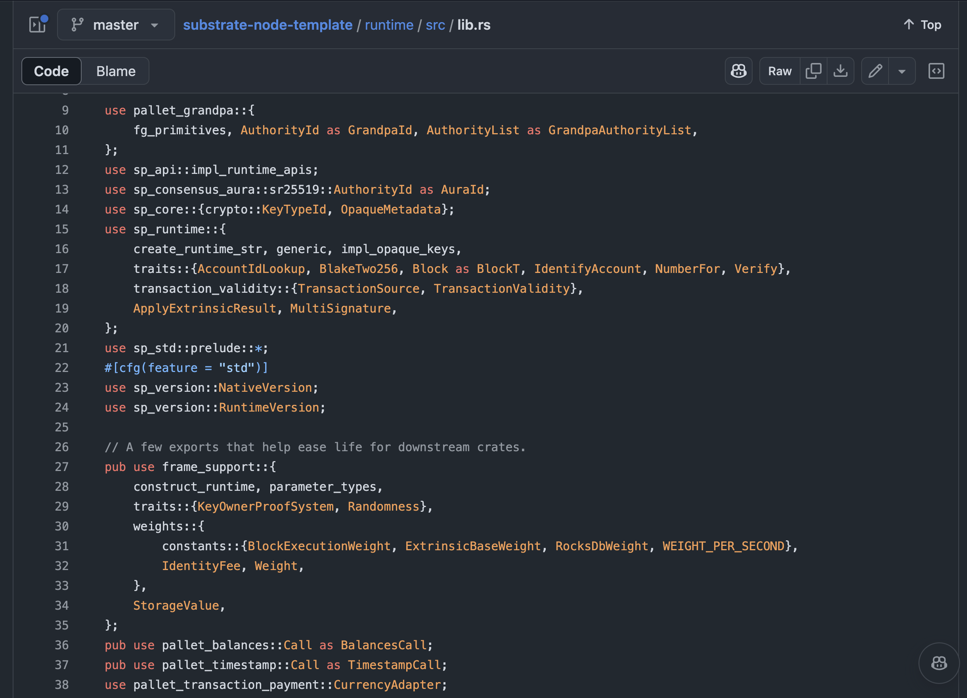Select line number 13

coord(62,190)
